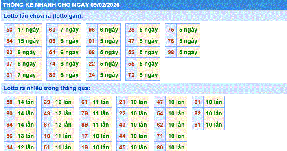Viewport: 287px width, 151px height.
Task: Click the "9 ngày" cell
Action: [28, 52]
